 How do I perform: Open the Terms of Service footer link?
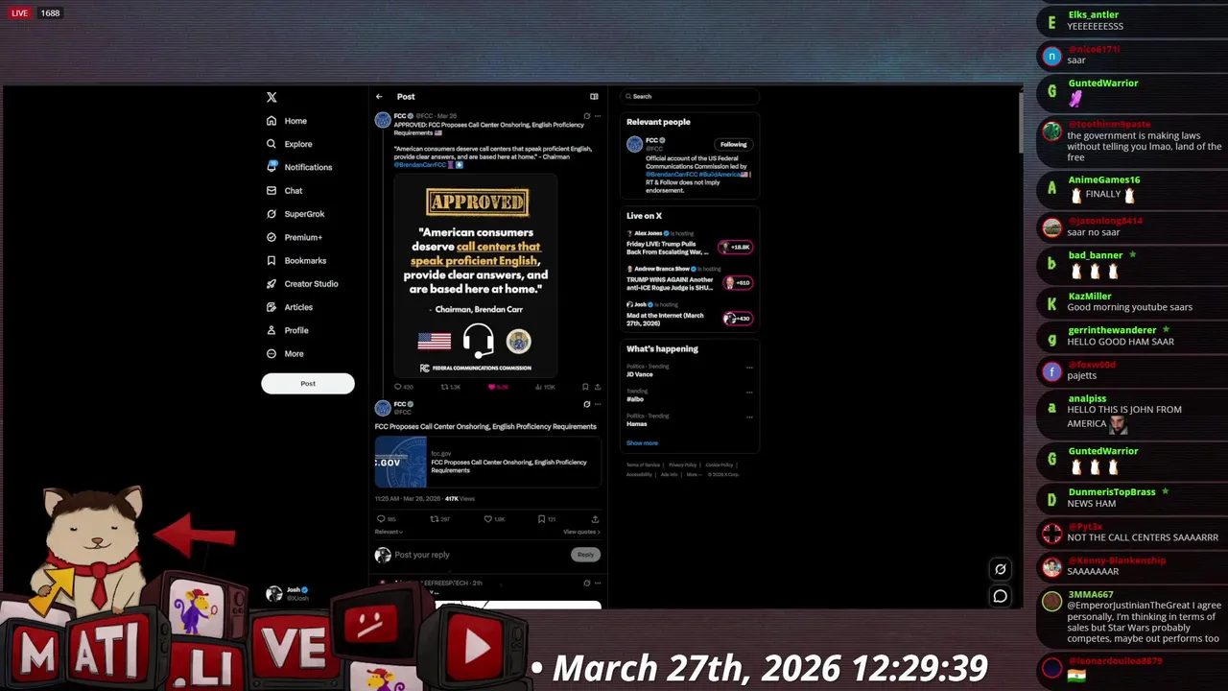pos(643,465)
